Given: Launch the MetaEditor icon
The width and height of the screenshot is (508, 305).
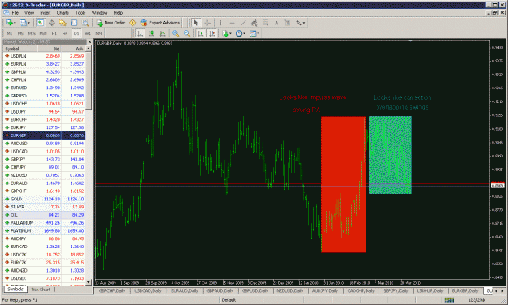Looking at the screenshot, I should tap(132, 23).
